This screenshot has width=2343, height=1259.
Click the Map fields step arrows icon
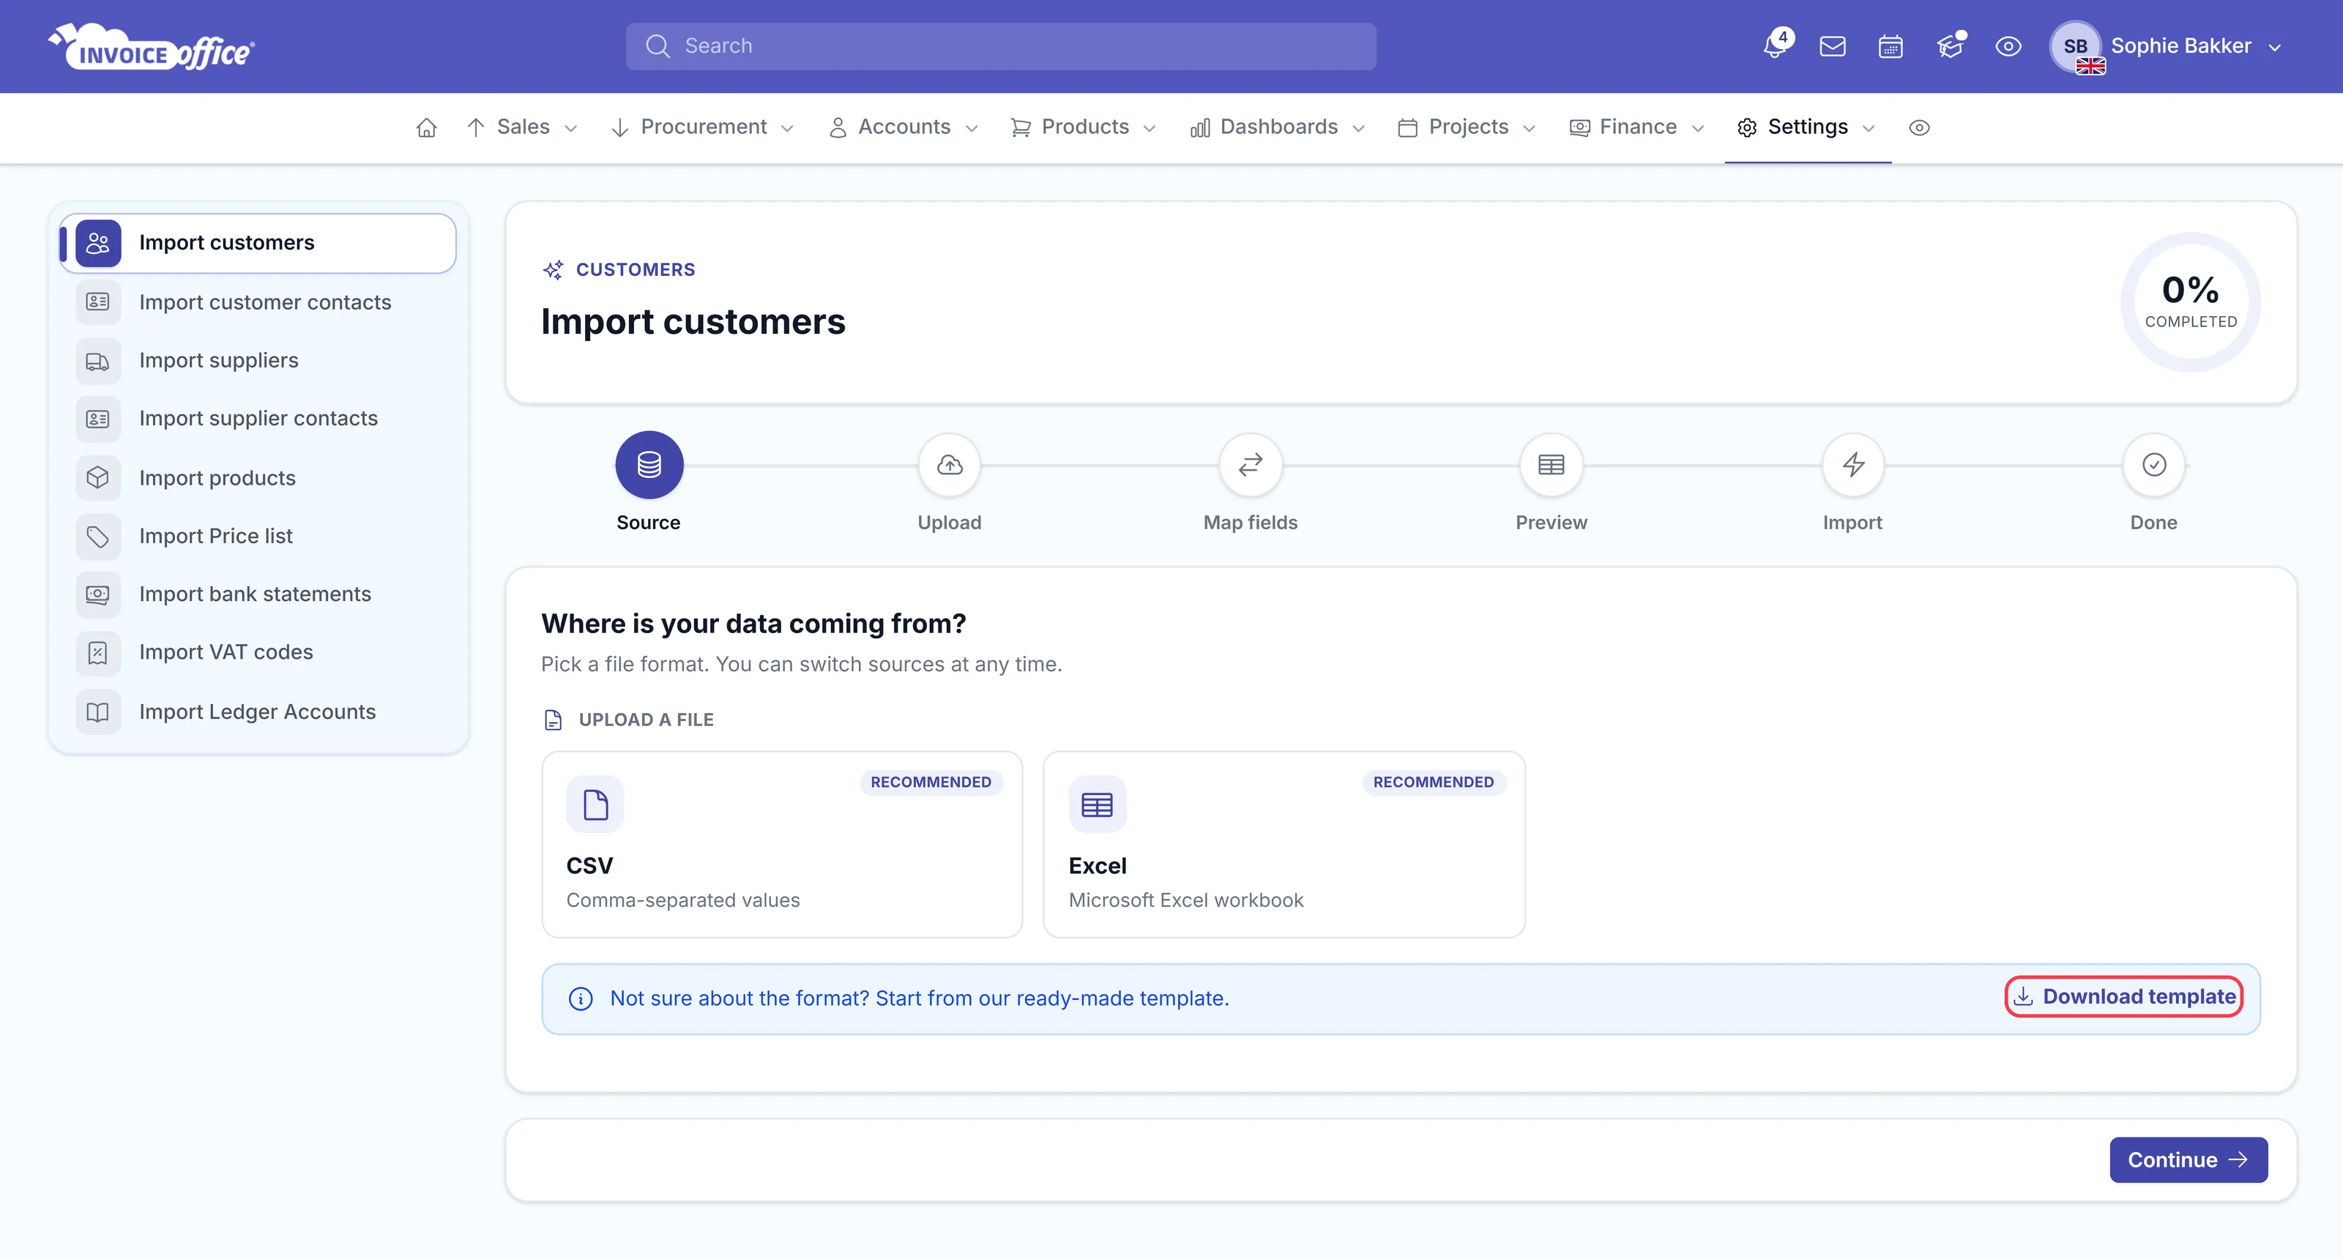1251,465
